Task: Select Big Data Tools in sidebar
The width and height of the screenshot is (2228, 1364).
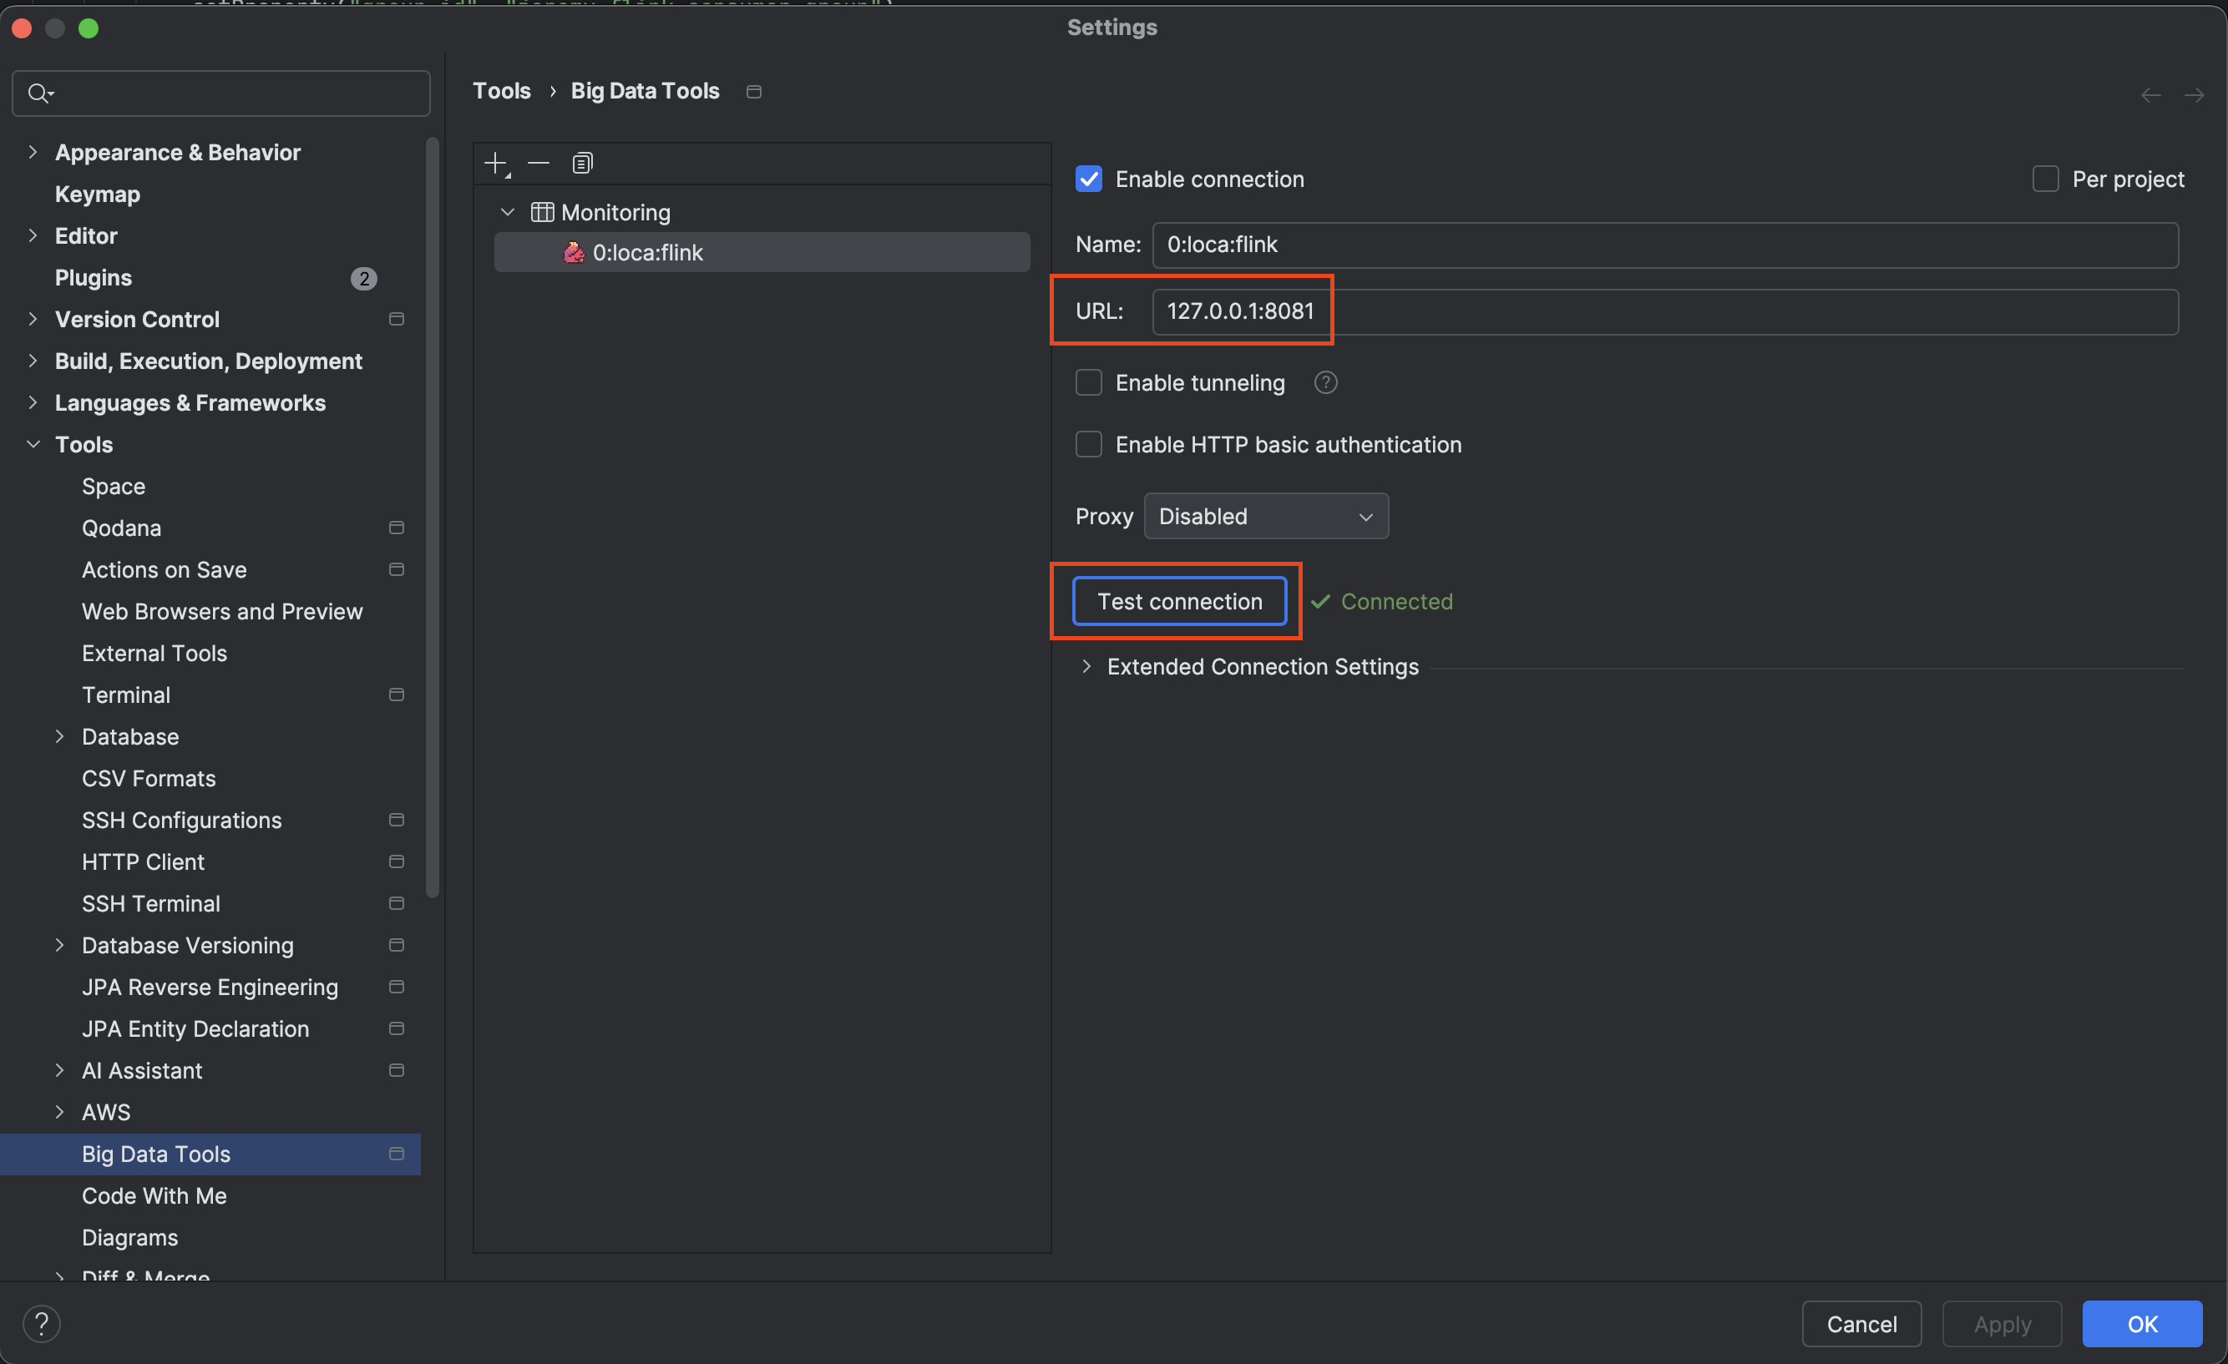Action: pyautogui.click(x=154, y=1152)
